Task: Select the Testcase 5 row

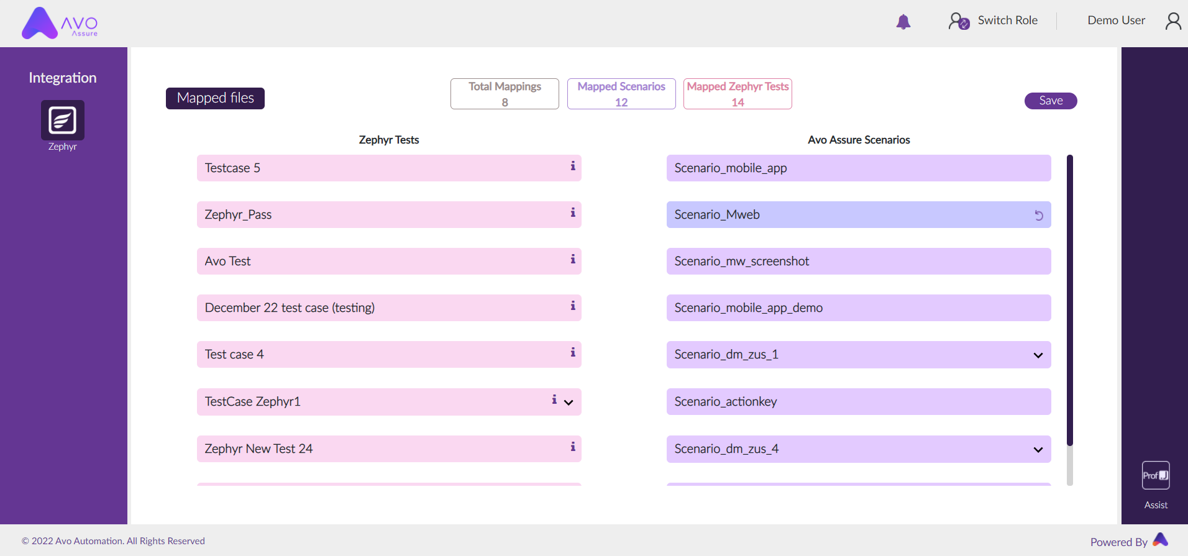Action: (389, 168)
